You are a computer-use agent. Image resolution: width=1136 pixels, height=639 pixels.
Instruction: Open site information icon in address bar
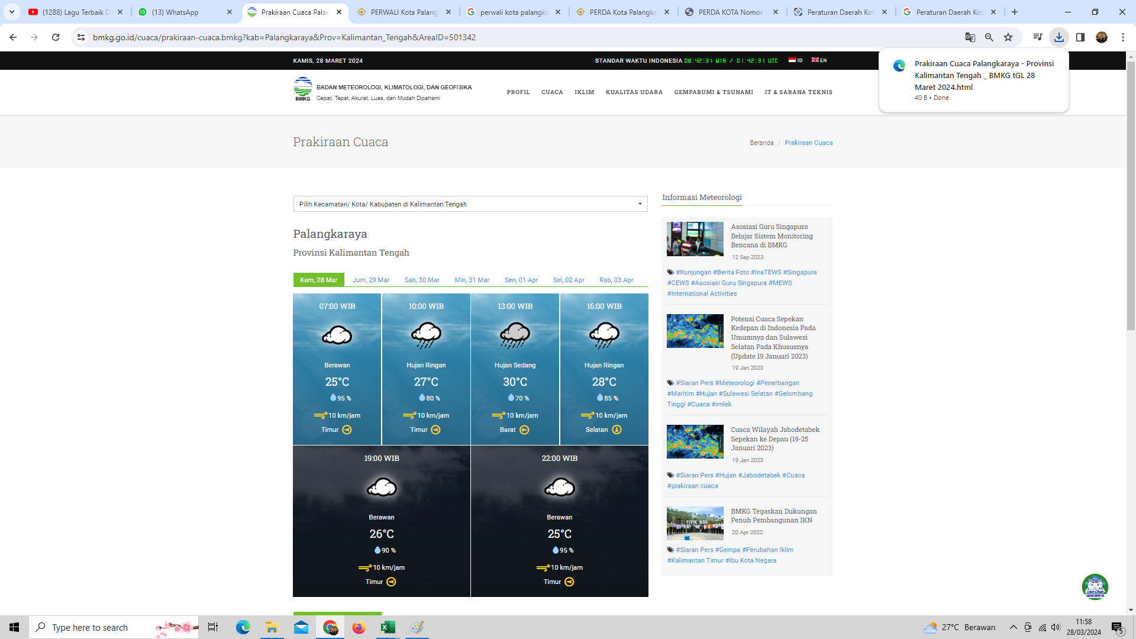(81, 37)
